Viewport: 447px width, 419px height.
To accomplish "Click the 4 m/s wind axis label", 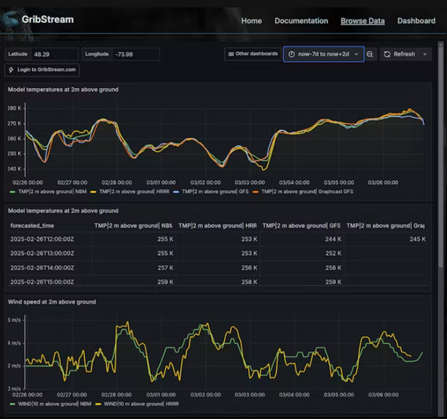I will 14,343.
